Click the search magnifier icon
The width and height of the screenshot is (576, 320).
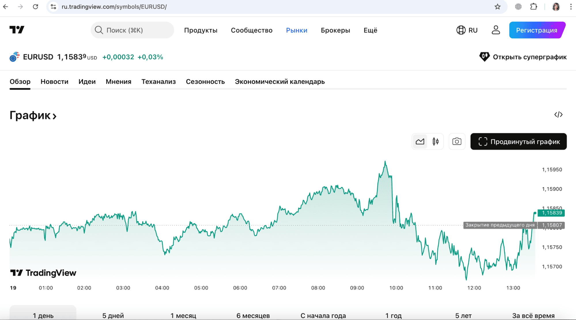99,30
